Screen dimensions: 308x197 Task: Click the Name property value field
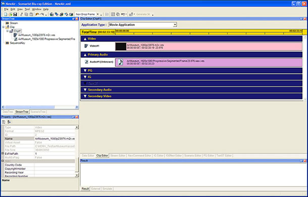tap(55, 138)
